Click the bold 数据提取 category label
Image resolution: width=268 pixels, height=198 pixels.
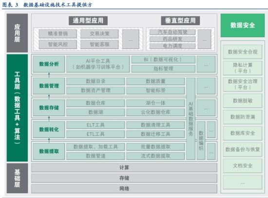(x=49, y=151)
